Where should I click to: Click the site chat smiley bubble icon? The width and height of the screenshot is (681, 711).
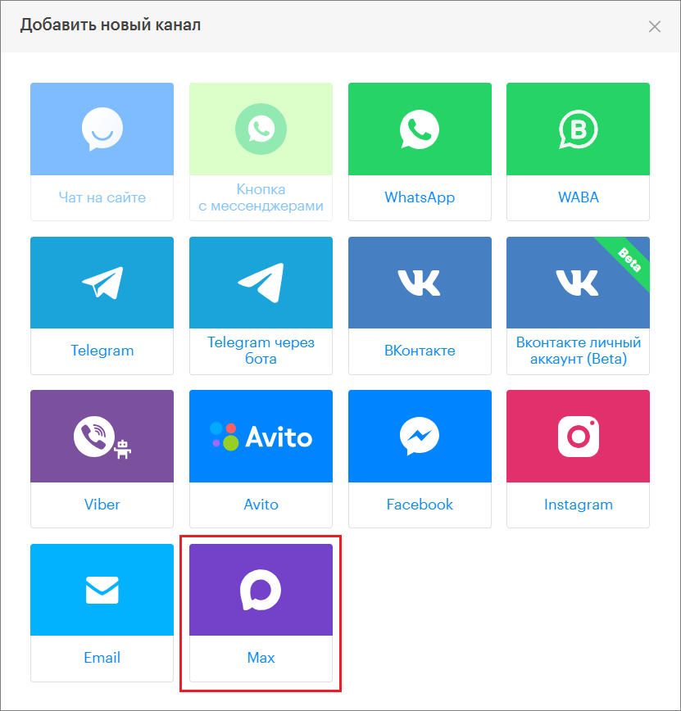coord(102,129)
